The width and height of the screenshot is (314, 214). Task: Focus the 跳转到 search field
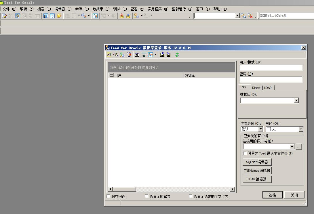click(x=287, y=16)
